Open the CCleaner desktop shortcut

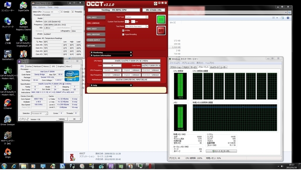(x=8, y=104)
